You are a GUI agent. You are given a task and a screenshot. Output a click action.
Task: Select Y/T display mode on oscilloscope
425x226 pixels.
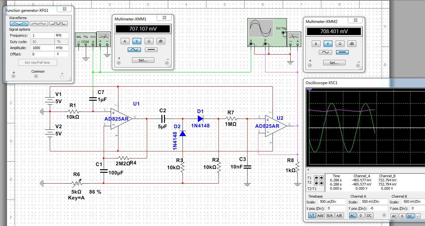(312, 215)
